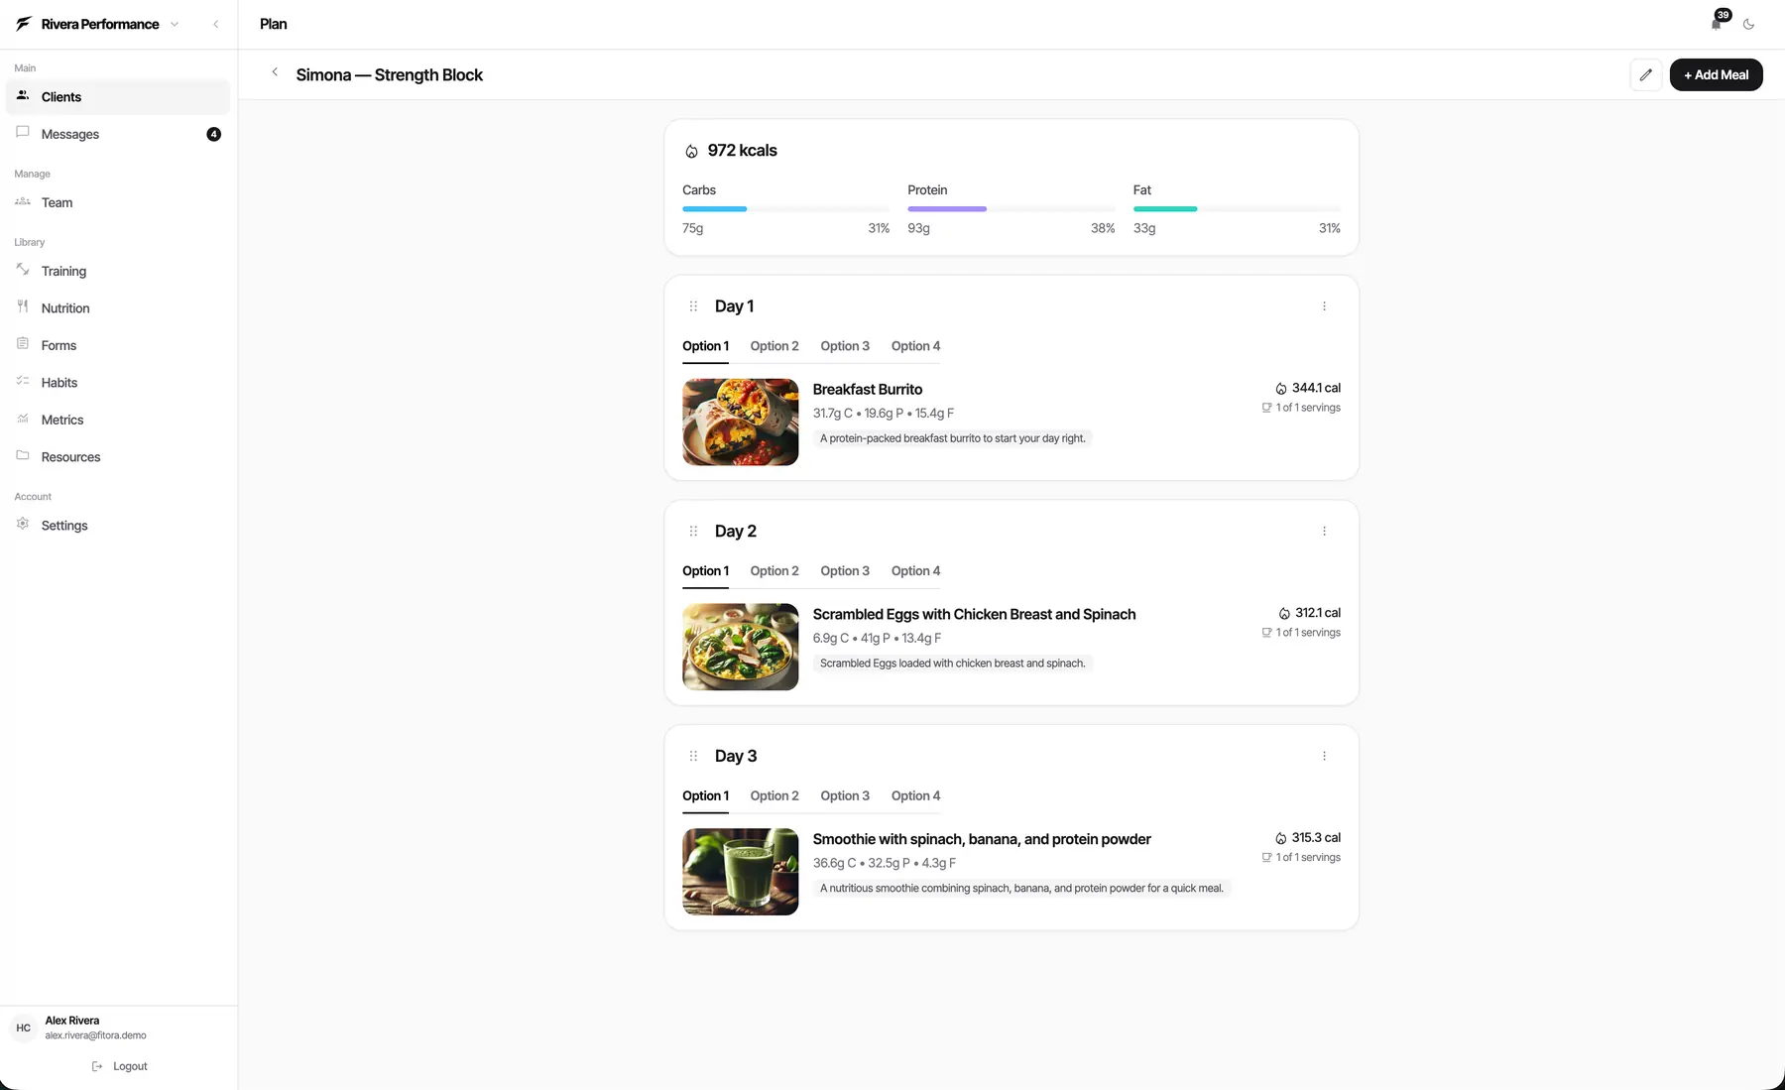This screenshot has height=1090, width=1785.
Task: Click the Add Meal button
Action: click(1716, 74)
